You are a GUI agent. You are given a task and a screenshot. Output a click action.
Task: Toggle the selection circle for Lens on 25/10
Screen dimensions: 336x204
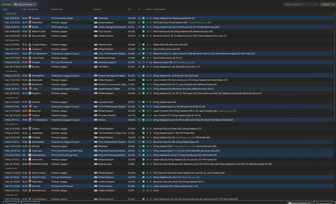coord(4,89)
